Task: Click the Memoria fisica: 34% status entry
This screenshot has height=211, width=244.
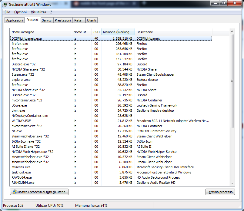Action: pyautogui.click(x=91, y=206)
